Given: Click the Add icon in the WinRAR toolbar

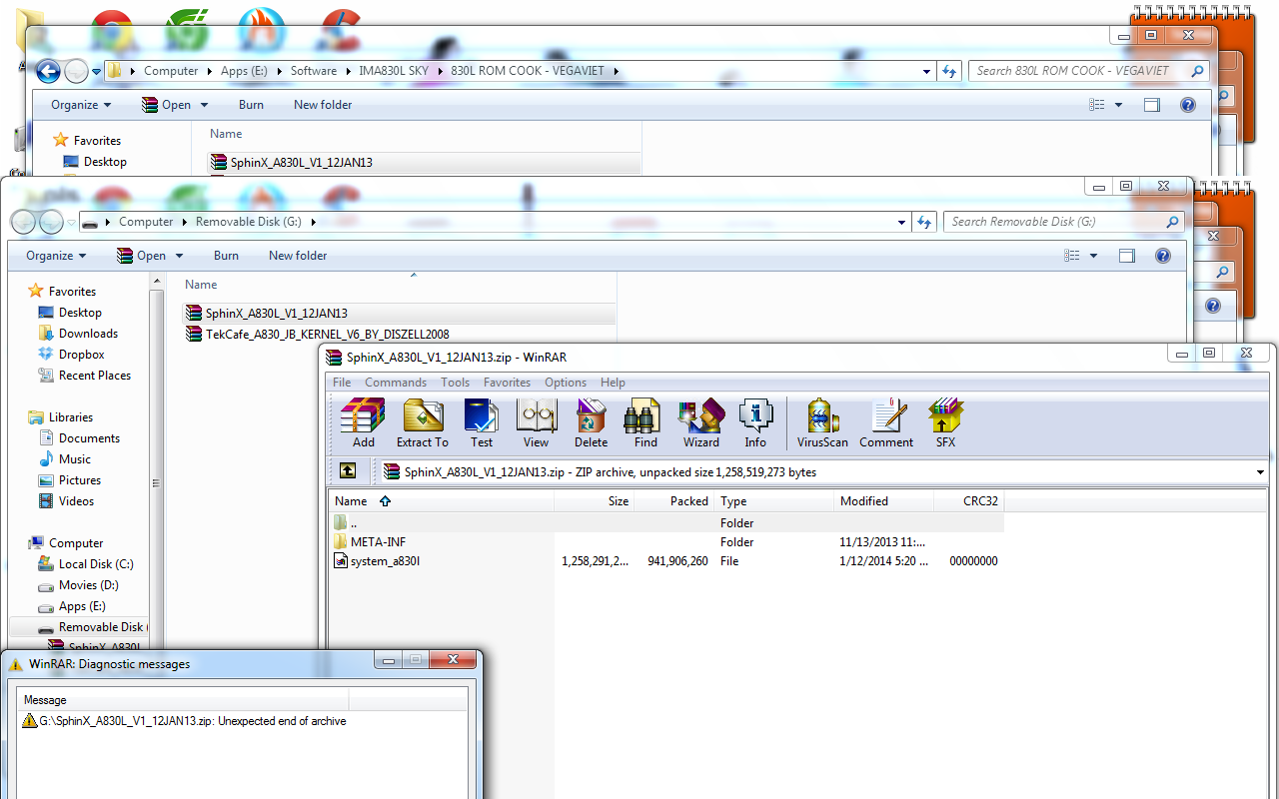Looking at the screenshot, I should 363,422.
